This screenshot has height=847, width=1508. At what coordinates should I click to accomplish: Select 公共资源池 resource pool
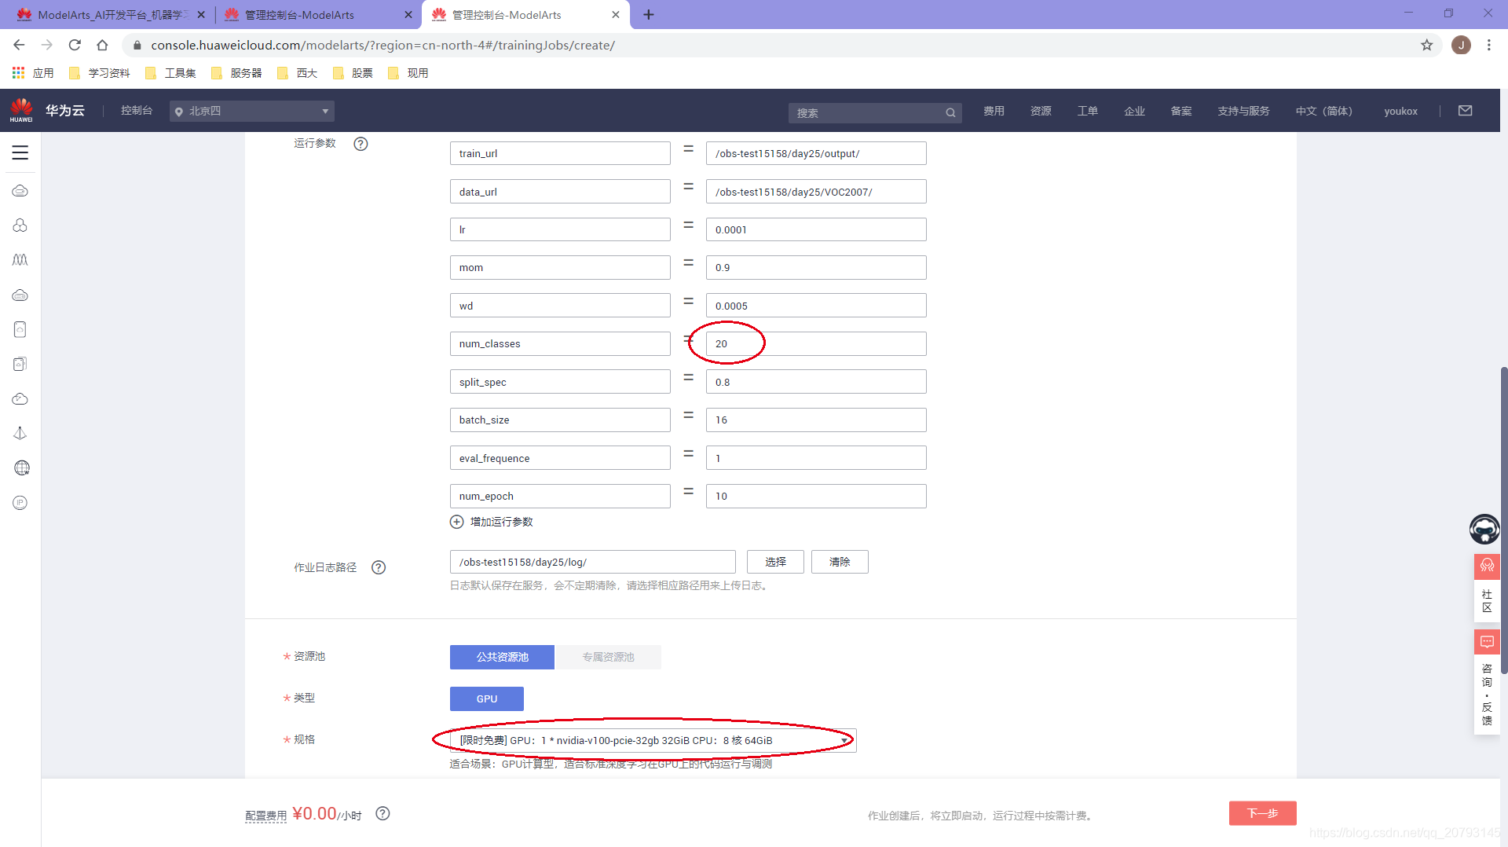[502, 657]
